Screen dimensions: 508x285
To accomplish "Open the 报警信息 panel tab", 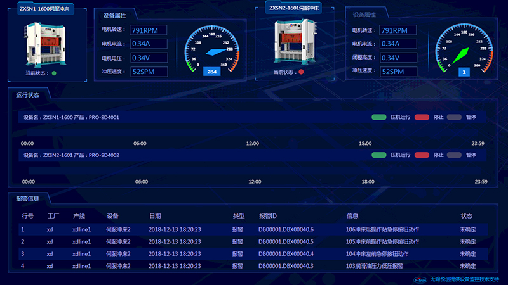I will click(27, 198).
